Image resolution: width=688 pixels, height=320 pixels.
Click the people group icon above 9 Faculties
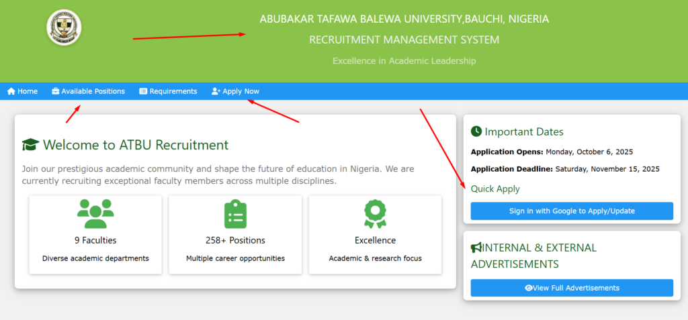point(95,213)
